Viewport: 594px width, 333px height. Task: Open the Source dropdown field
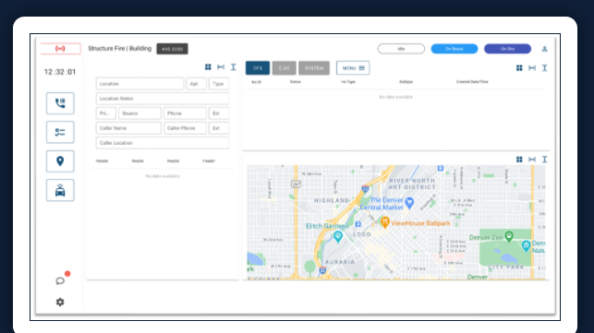coord(139,113)
